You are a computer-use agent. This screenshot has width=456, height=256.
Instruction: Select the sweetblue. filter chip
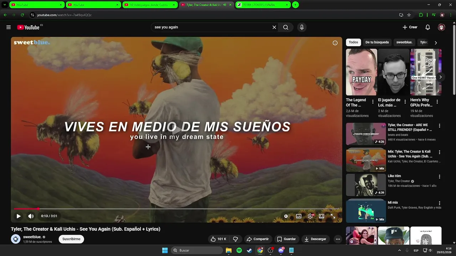click(x=404, y=42)
